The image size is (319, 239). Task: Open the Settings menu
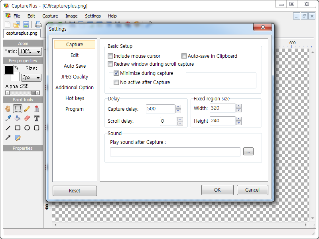pos(93,16)
